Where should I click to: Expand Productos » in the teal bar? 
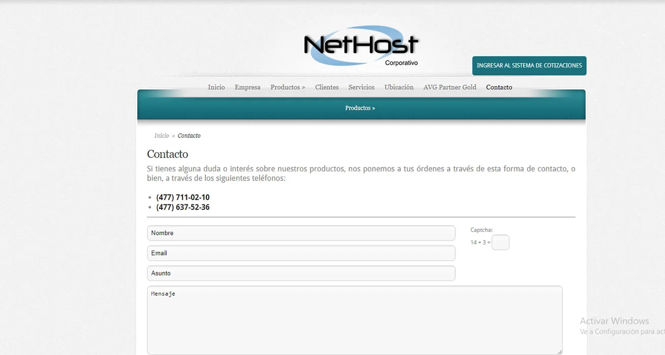[x=360, y=108]
